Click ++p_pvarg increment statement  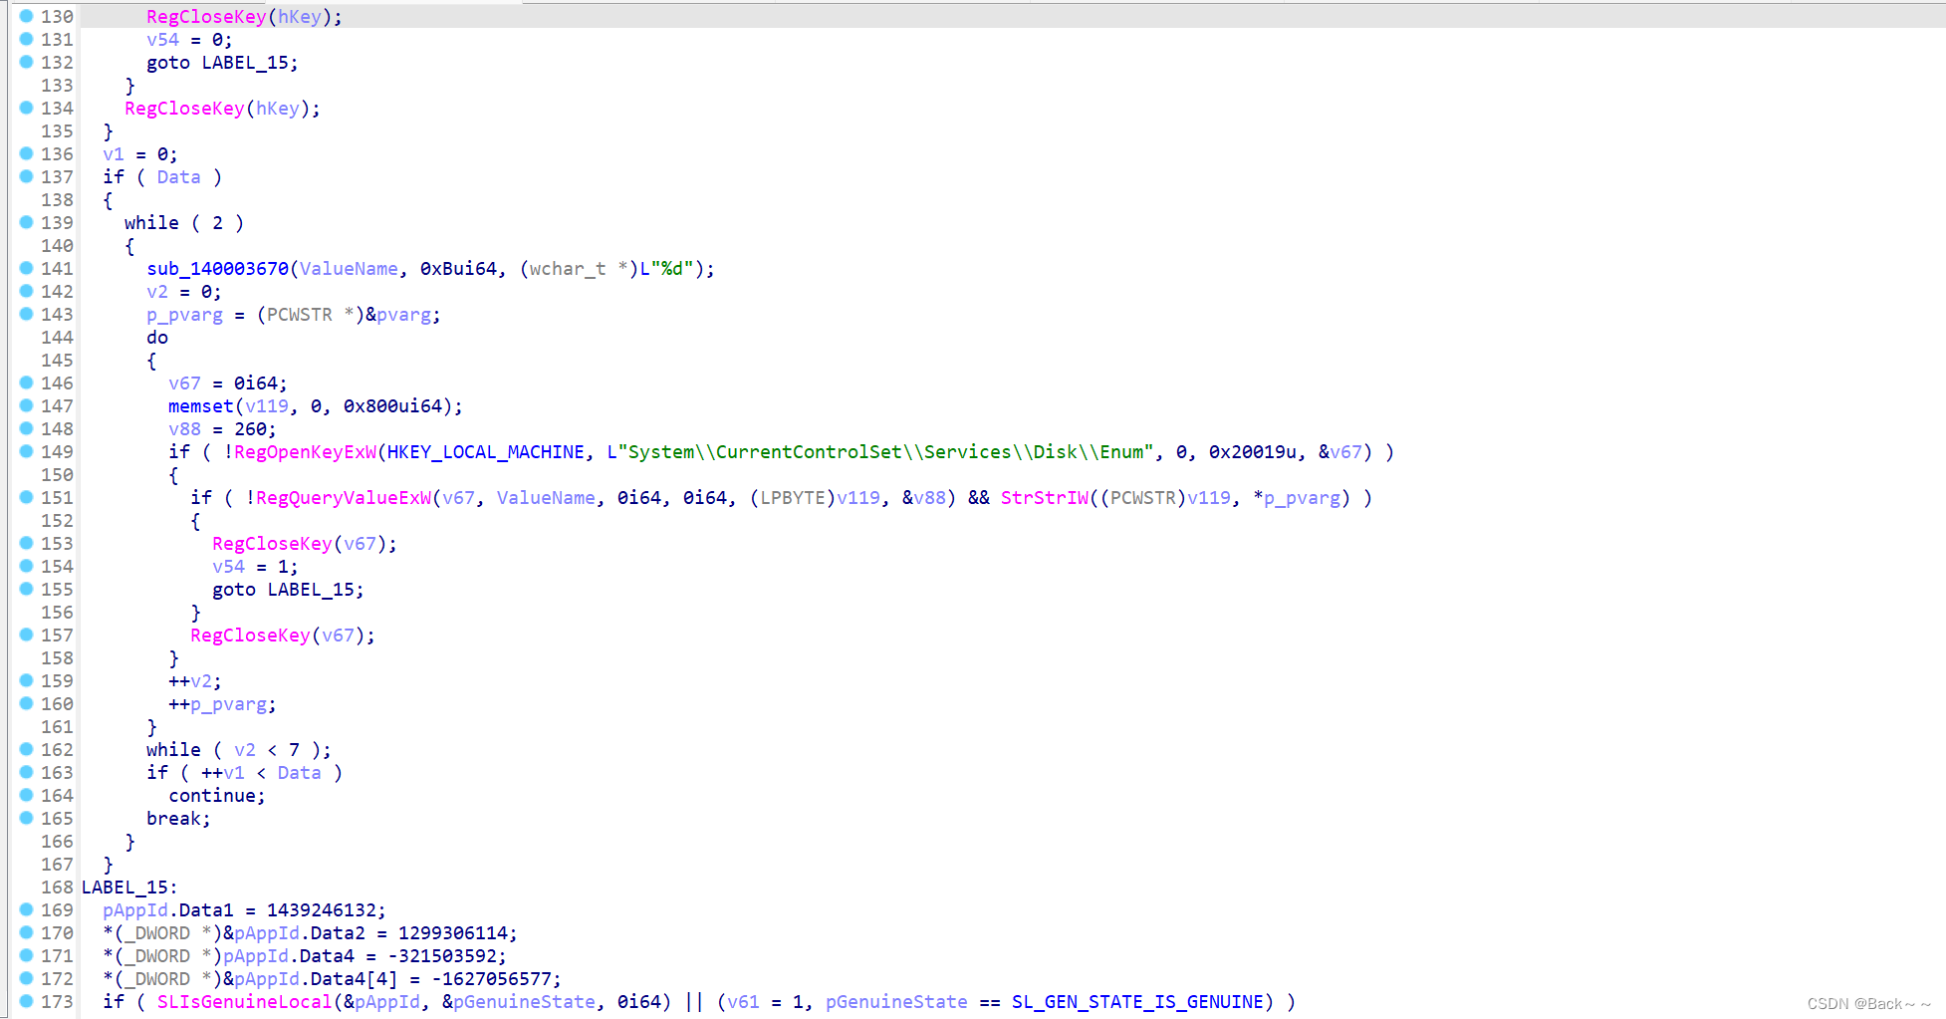pyautogui.click(x=222, y=704)
